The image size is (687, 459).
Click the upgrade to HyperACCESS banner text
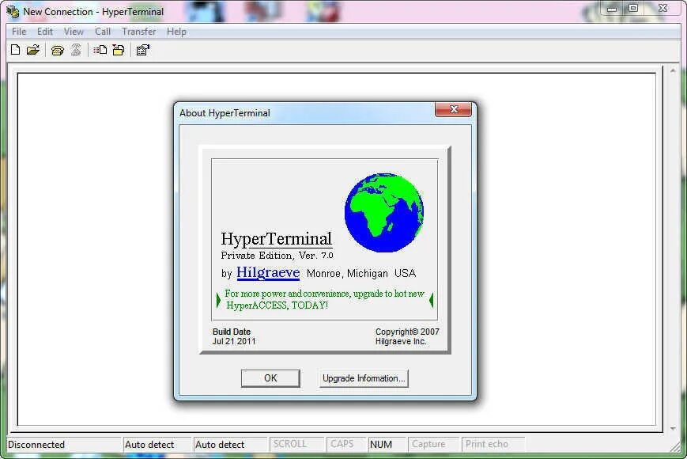pyautogui.click(x=324, y=299)
